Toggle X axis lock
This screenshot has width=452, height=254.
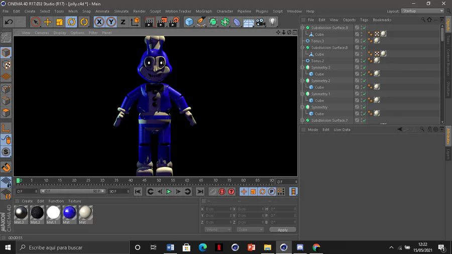coord(99,22)
